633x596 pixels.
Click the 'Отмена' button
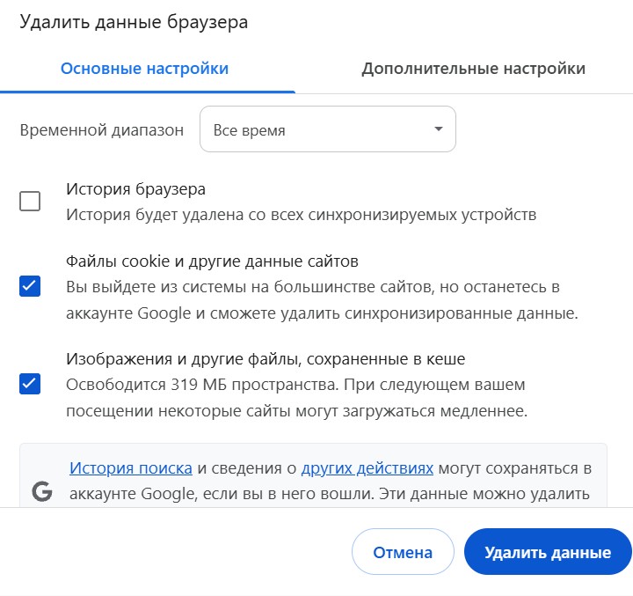[x=403, y=551]
